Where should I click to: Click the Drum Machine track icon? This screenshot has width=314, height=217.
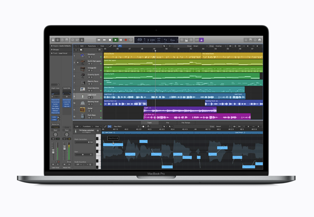tap(83, 89)
